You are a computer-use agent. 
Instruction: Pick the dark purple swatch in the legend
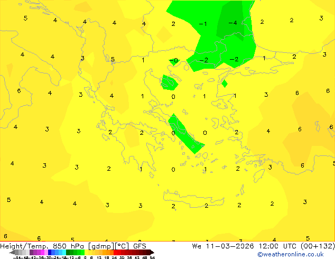(31, 252)
